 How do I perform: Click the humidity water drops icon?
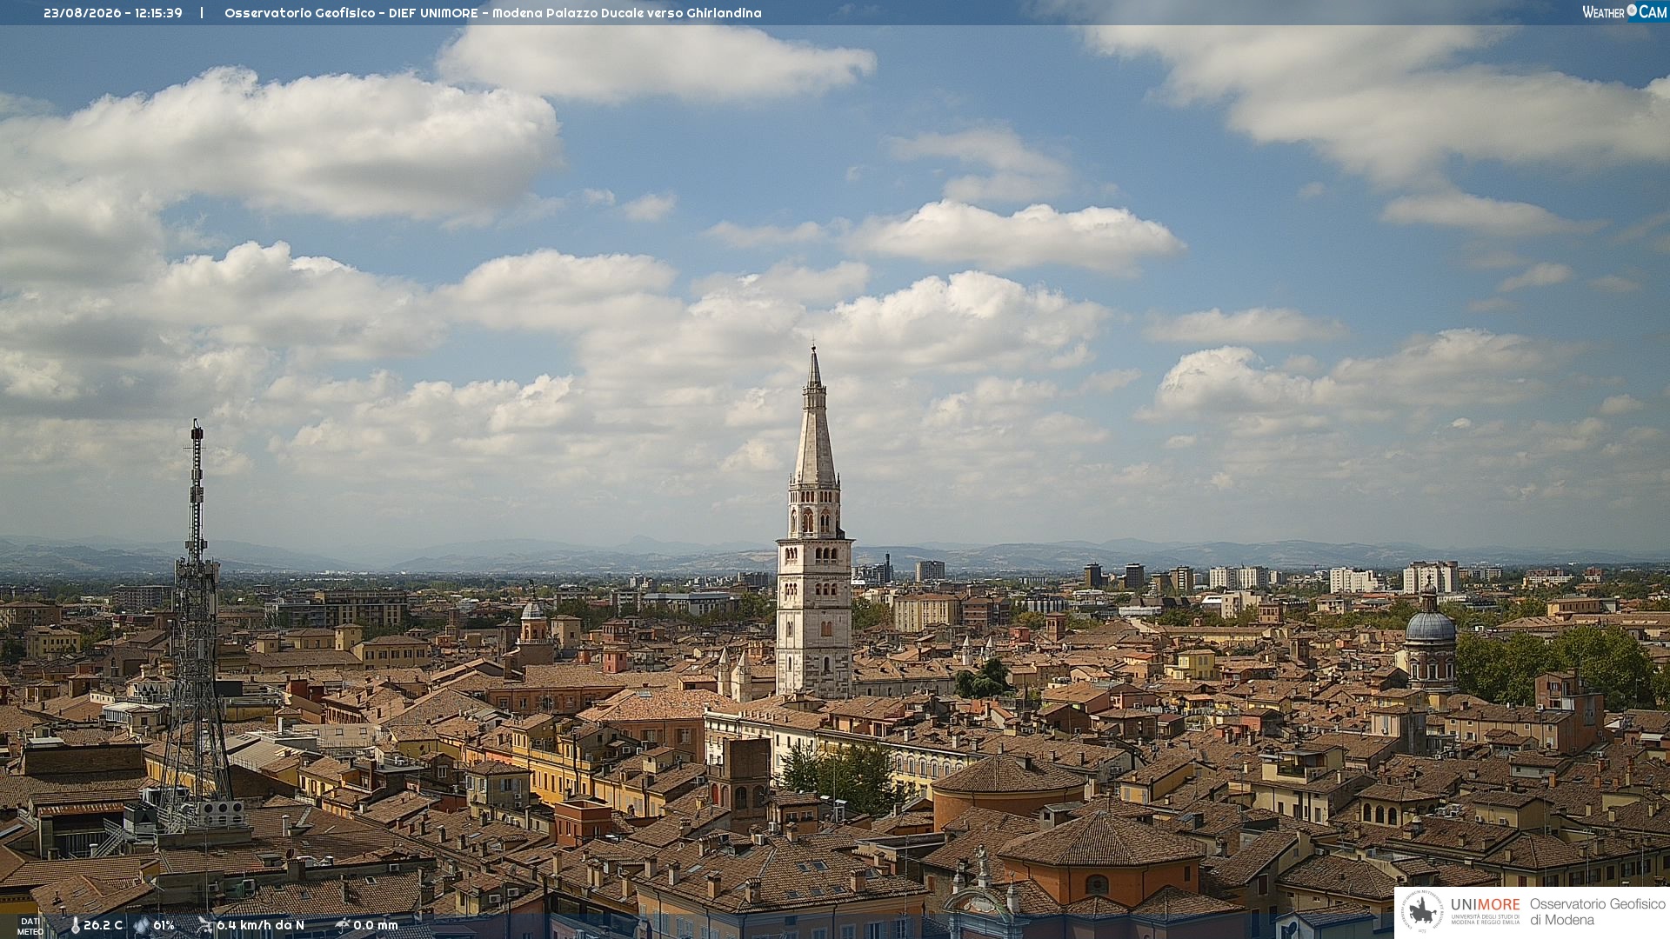click(142, 926)
